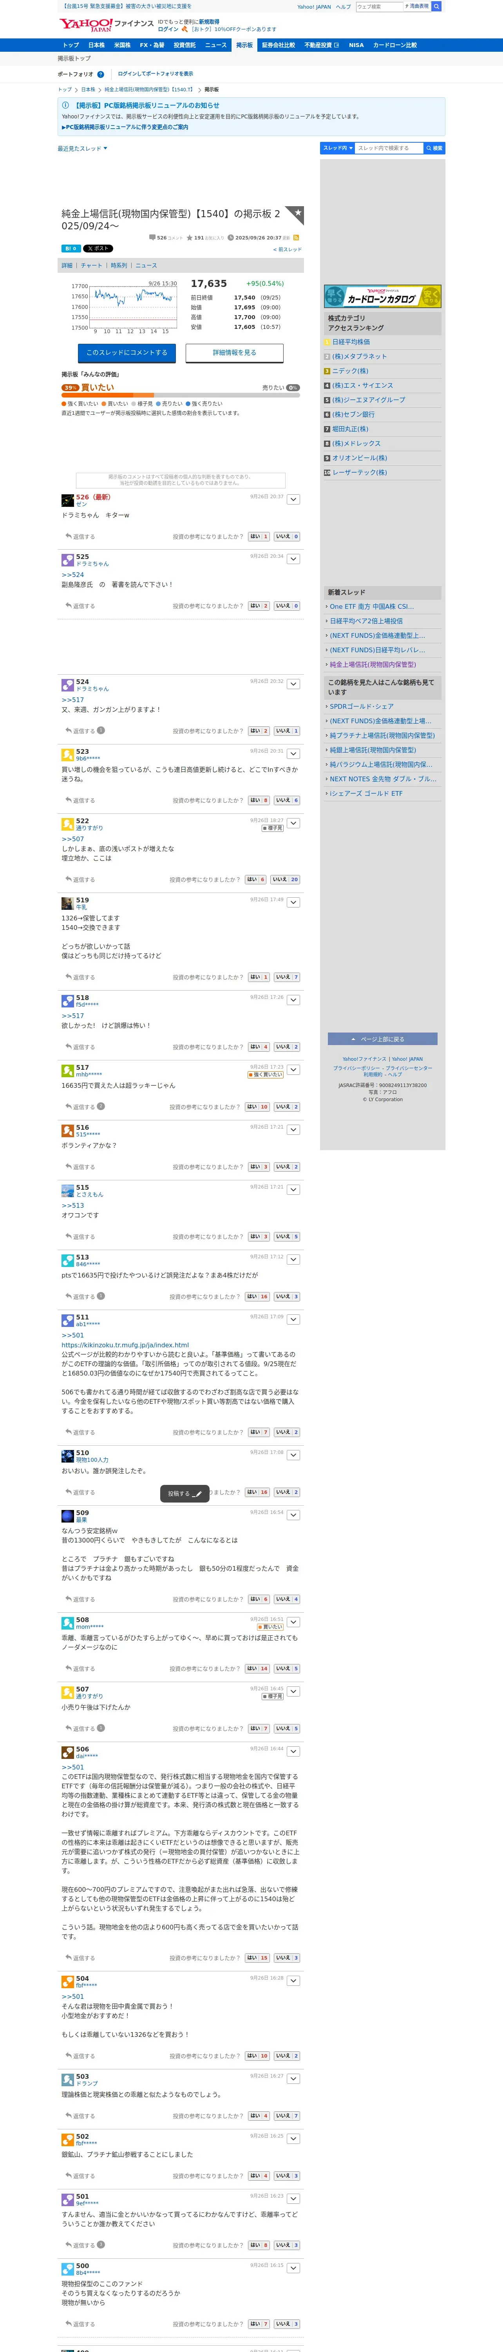Expand the chevron menu on post 519
Image resolution: width=503 pixels, height=2352 pixels.
293,902
